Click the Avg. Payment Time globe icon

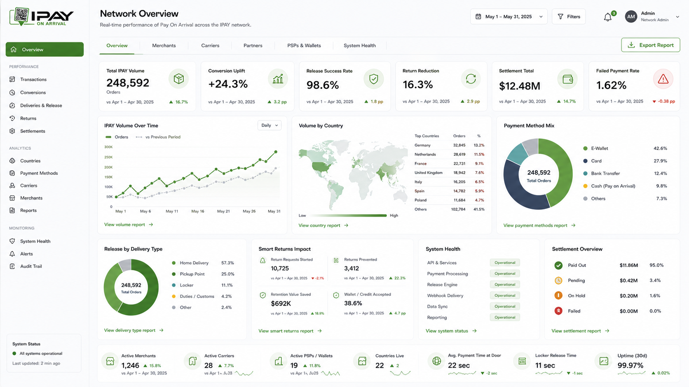(437, 362)
